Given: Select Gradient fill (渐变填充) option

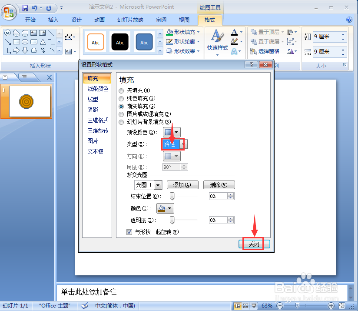Looking at the screenshot, I should coord(121,107).
